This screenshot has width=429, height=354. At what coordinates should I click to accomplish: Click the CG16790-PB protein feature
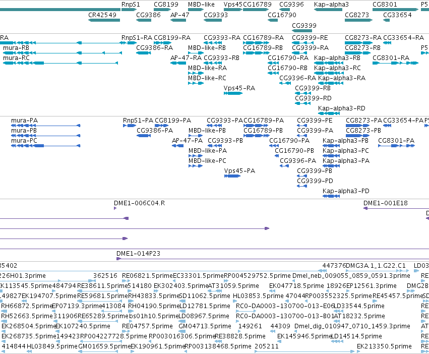tap(277, 156)
